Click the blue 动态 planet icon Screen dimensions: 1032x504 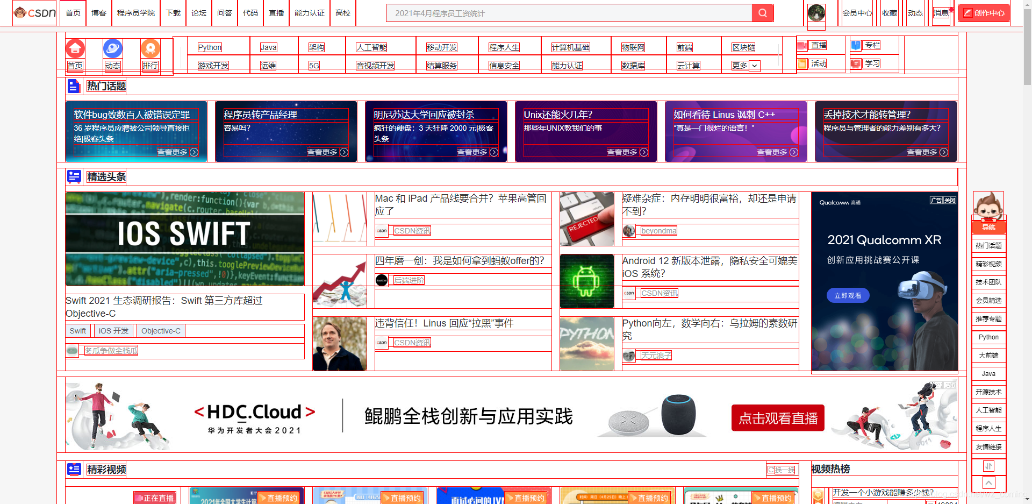(x=112, y=48)
